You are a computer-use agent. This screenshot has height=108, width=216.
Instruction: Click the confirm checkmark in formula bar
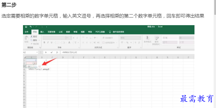(52, 52)
